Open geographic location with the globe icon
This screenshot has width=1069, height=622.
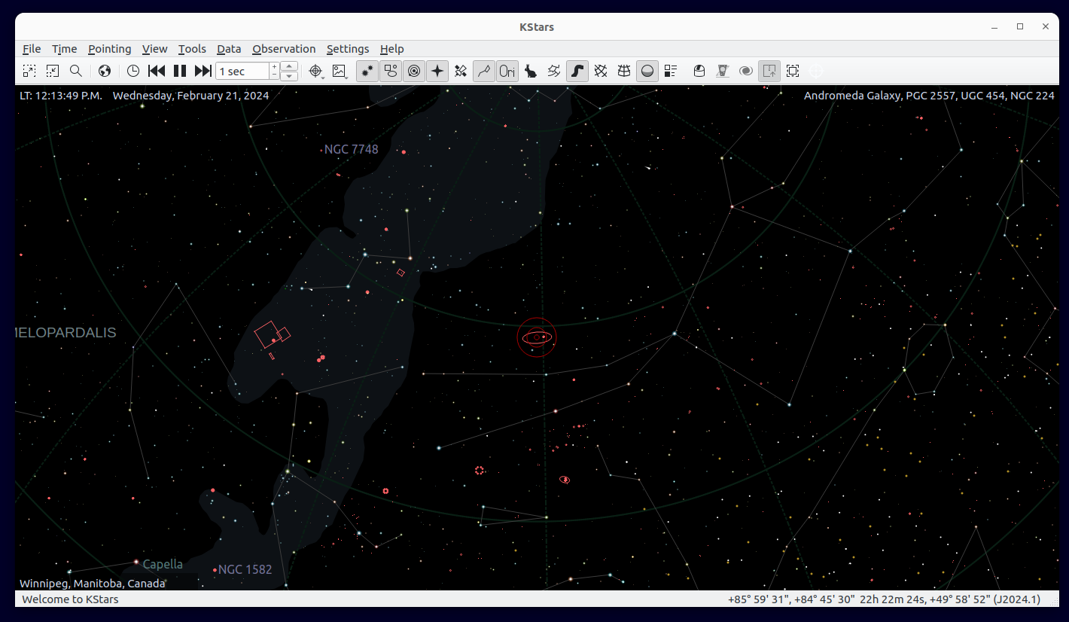(x=105, y=71)
